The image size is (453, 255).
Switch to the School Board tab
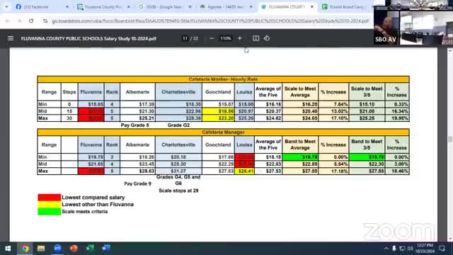point(347,6)
